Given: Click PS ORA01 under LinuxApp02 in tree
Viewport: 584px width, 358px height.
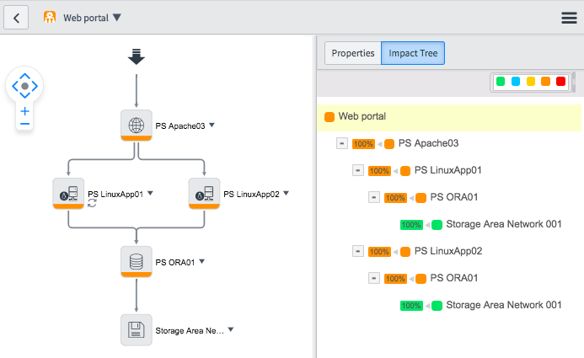Looking at the screenshot, I should tap(454, 278).
